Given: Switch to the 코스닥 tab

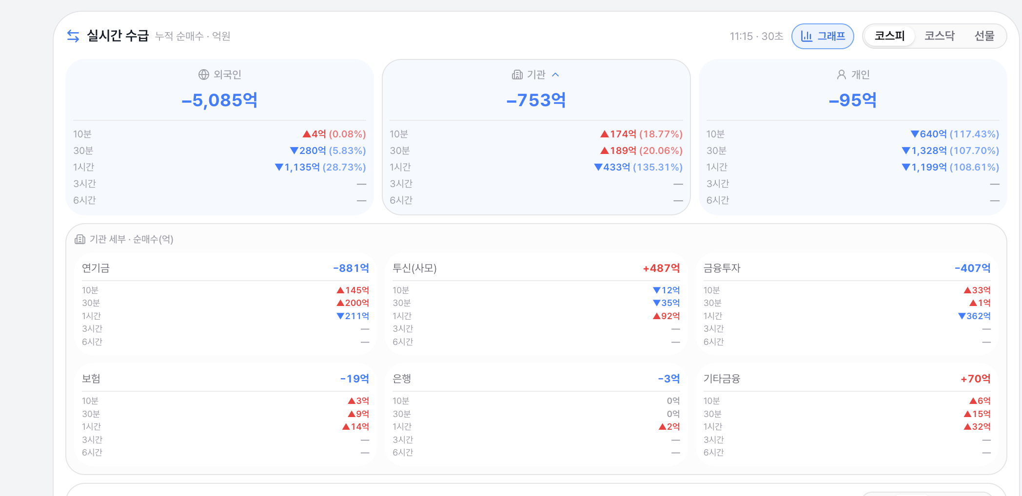Looking at the screenshot, I should (940, 36).
